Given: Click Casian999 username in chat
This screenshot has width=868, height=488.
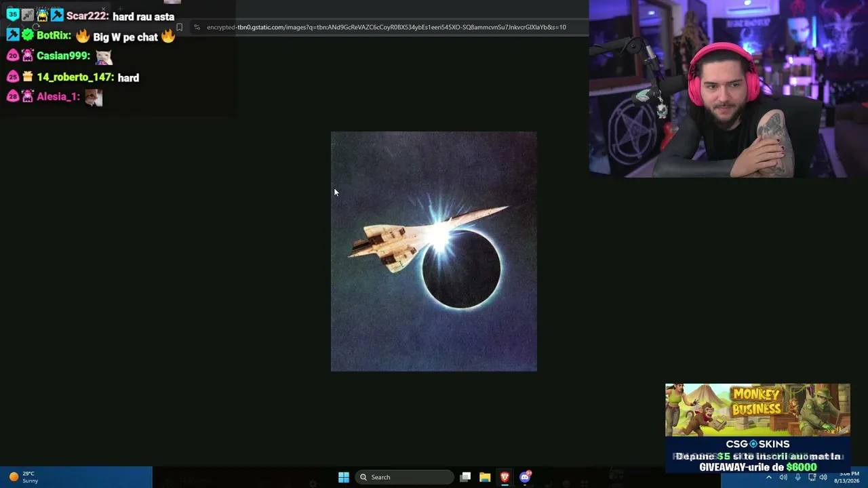Looking at the screenshot, I should 63,56.
